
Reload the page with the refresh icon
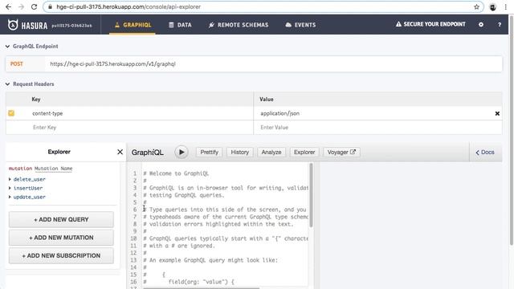(x=34, y=6)
